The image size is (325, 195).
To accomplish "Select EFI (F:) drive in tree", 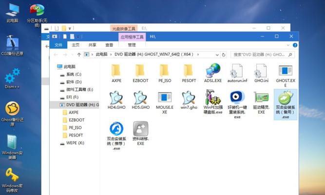I will [72, 97].
